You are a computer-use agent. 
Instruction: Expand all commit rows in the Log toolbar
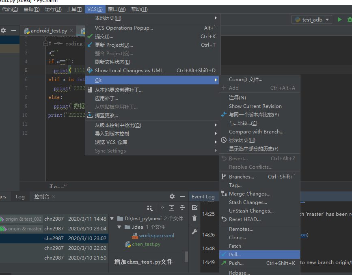click(172, 207)
